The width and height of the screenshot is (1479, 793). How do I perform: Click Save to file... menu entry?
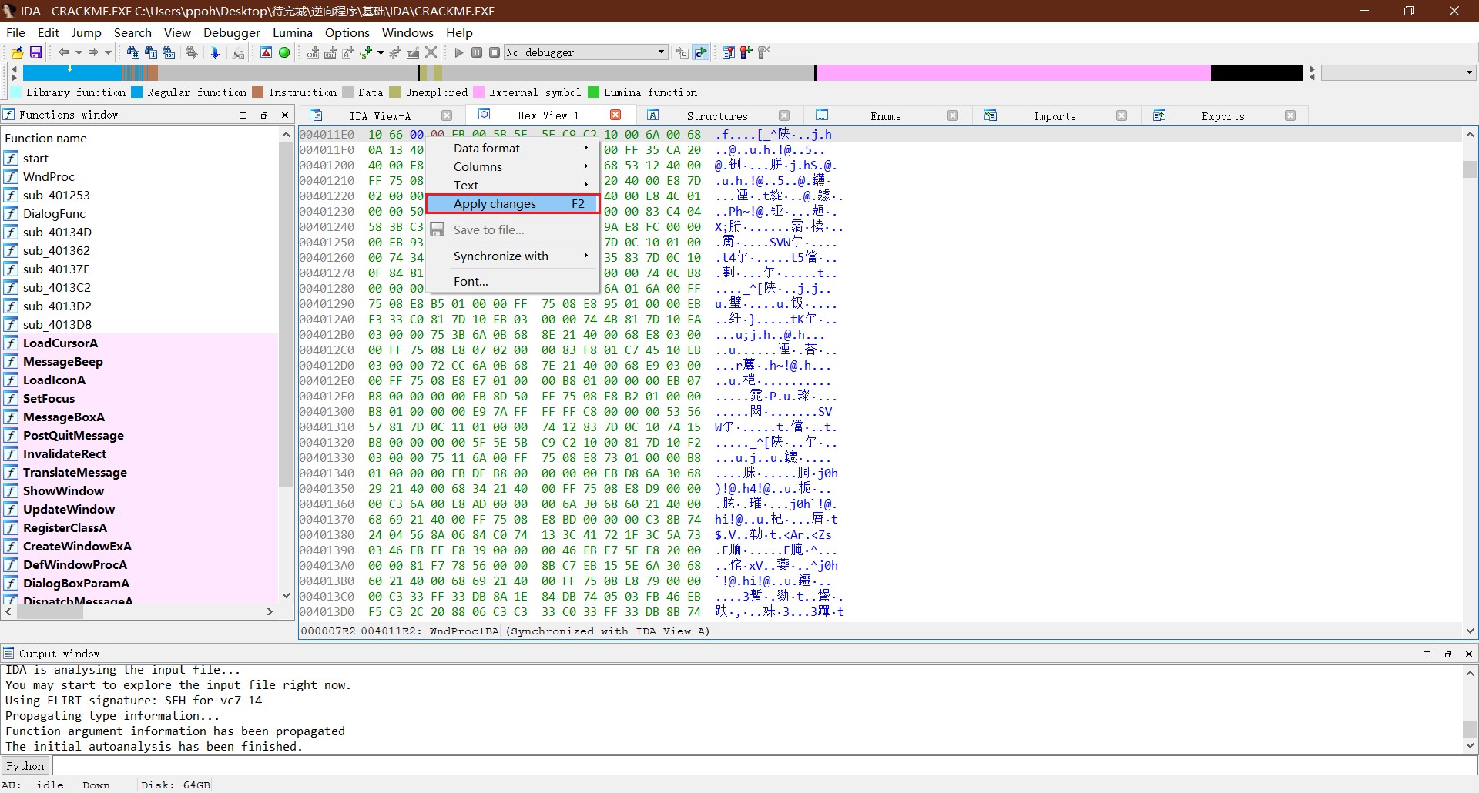[x=512, y=229]
